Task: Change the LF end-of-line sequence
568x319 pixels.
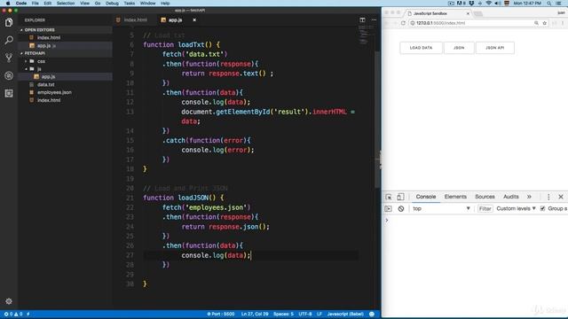Action: click(319, 314)
